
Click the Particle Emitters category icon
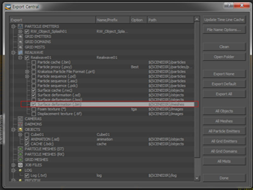pyautogui.click(x=20, y=26)
